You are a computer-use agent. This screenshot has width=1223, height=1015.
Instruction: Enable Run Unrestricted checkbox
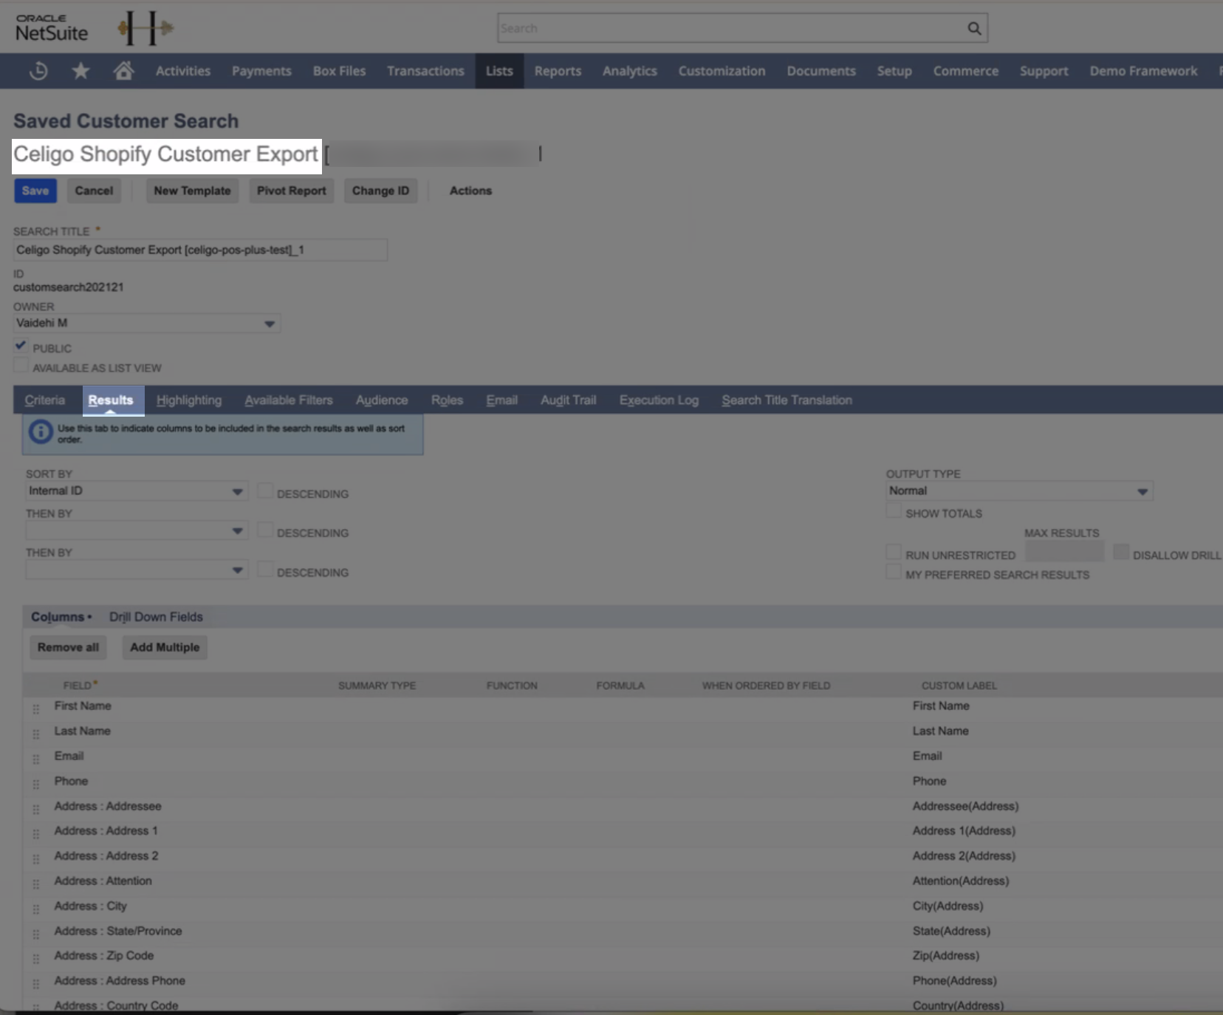[894, 553]
